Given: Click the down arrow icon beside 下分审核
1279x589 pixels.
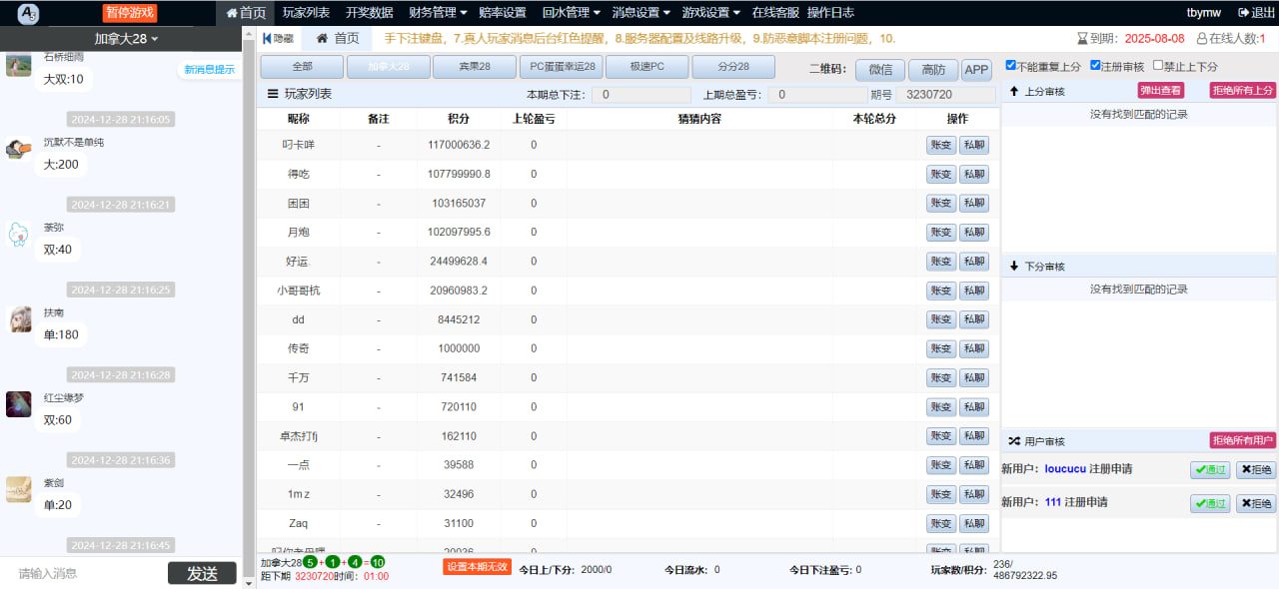Looking at the screenshot, I should (x=1014, y=267).
